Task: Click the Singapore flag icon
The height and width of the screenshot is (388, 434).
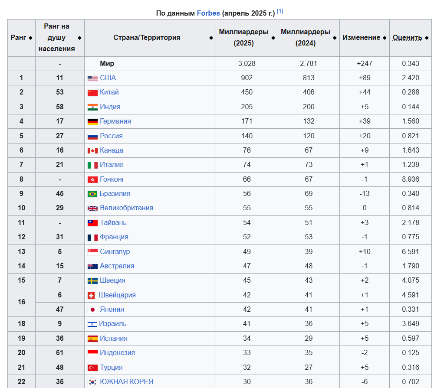Action: click(92, 252)
